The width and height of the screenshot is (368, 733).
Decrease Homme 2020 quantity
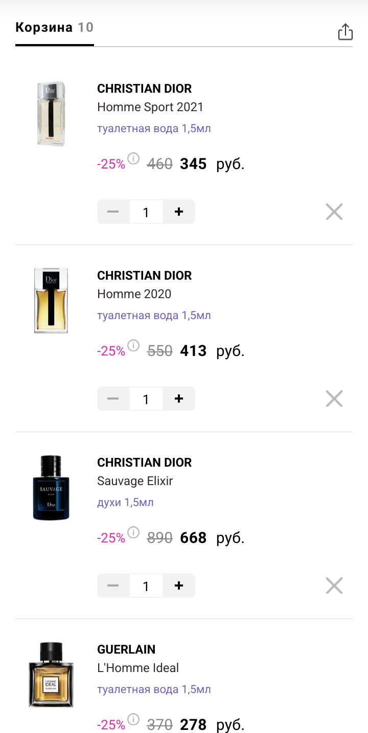(113, 399)
